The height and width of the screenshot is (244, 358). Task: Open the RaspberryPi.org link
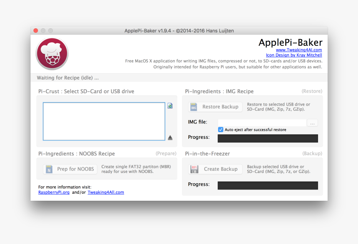[54, 192]
